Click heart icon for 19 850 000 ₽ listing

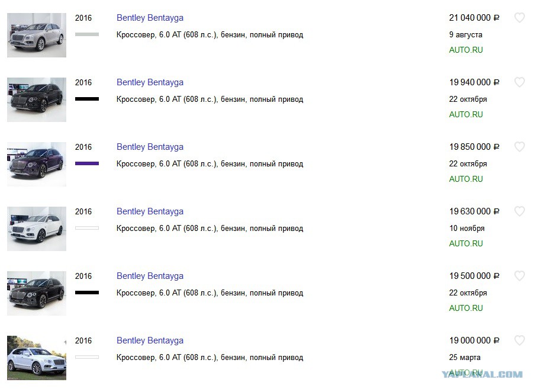520,147
